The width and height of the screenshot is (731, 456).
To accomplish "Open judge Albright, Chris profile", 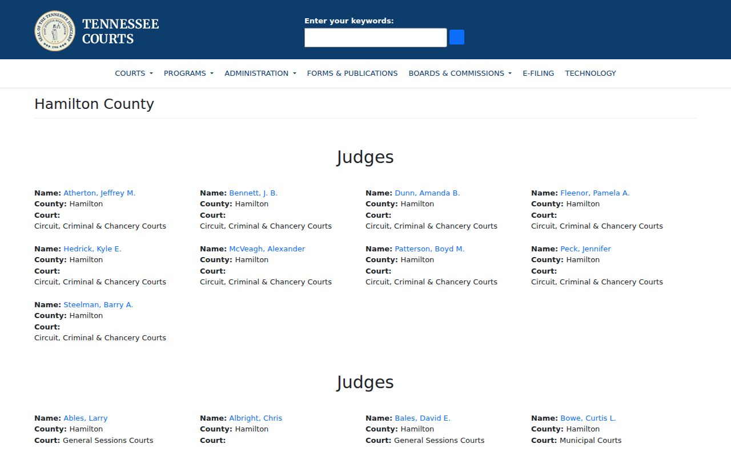I will coord(255,418).
